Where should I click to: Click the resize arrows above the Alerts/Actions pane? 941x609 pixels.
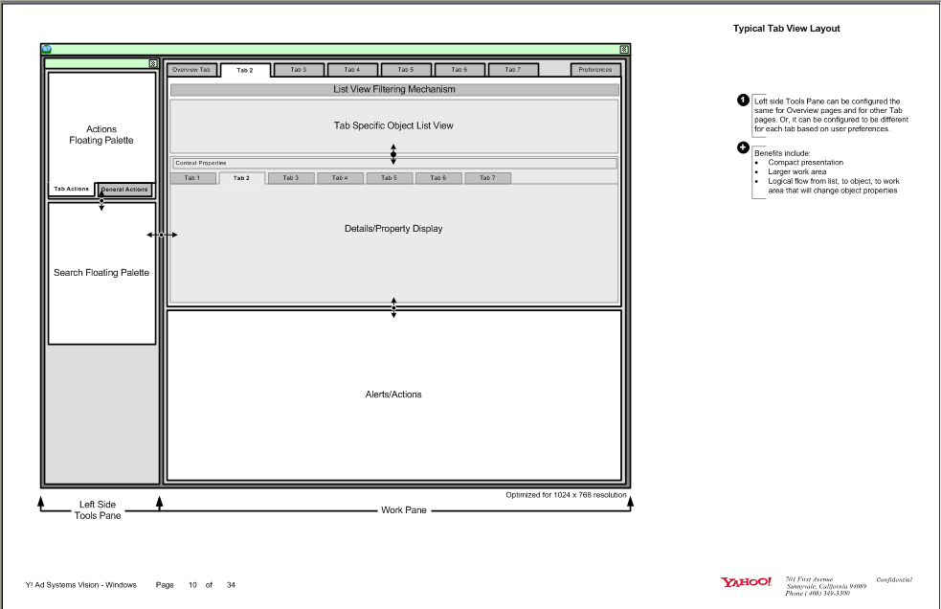click(x=392, y=306)
